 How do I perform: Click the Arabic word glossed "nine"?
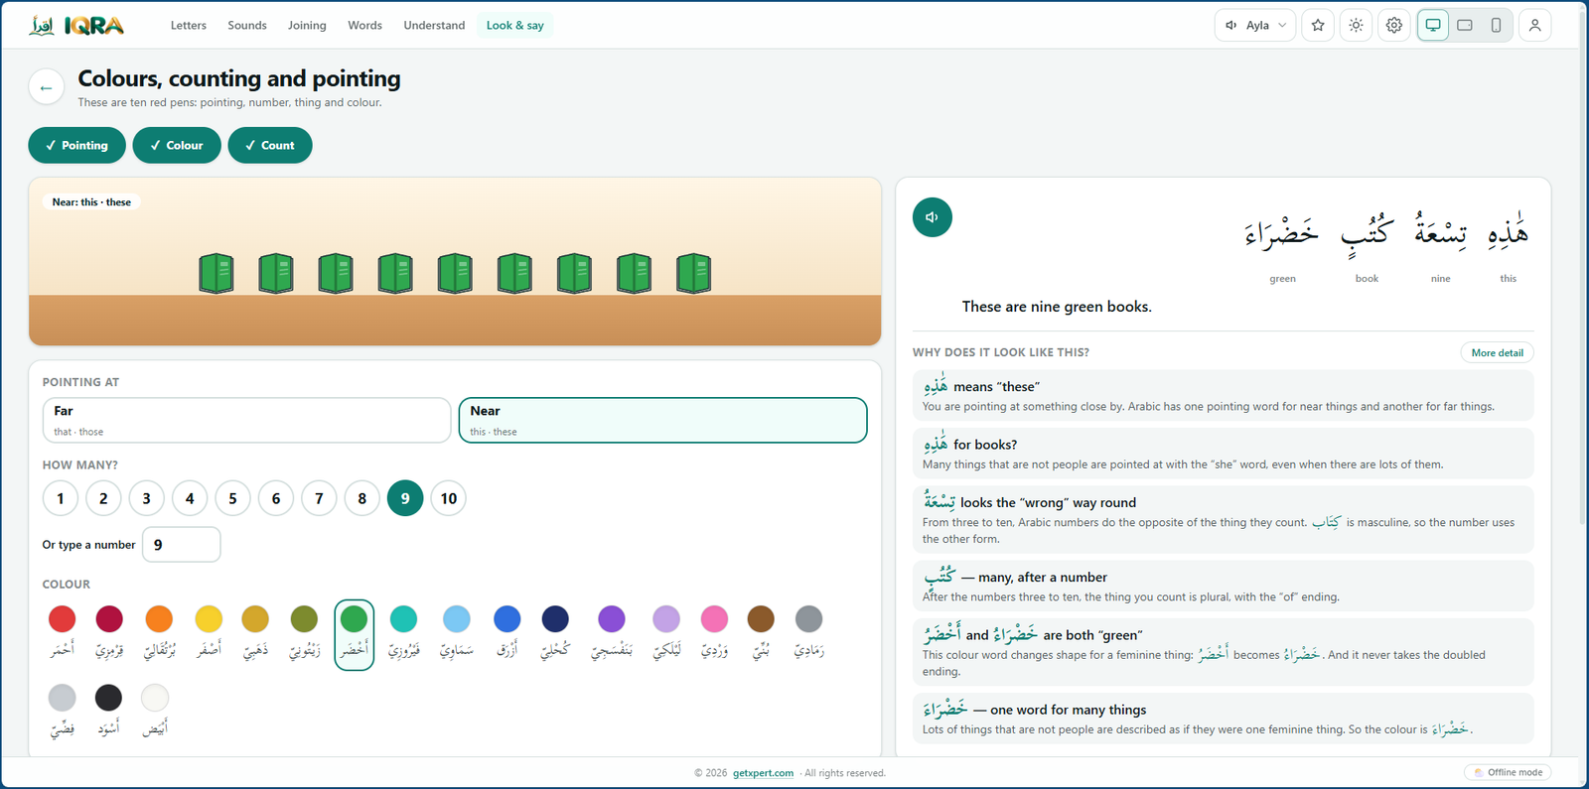(x=1441, y=234)
